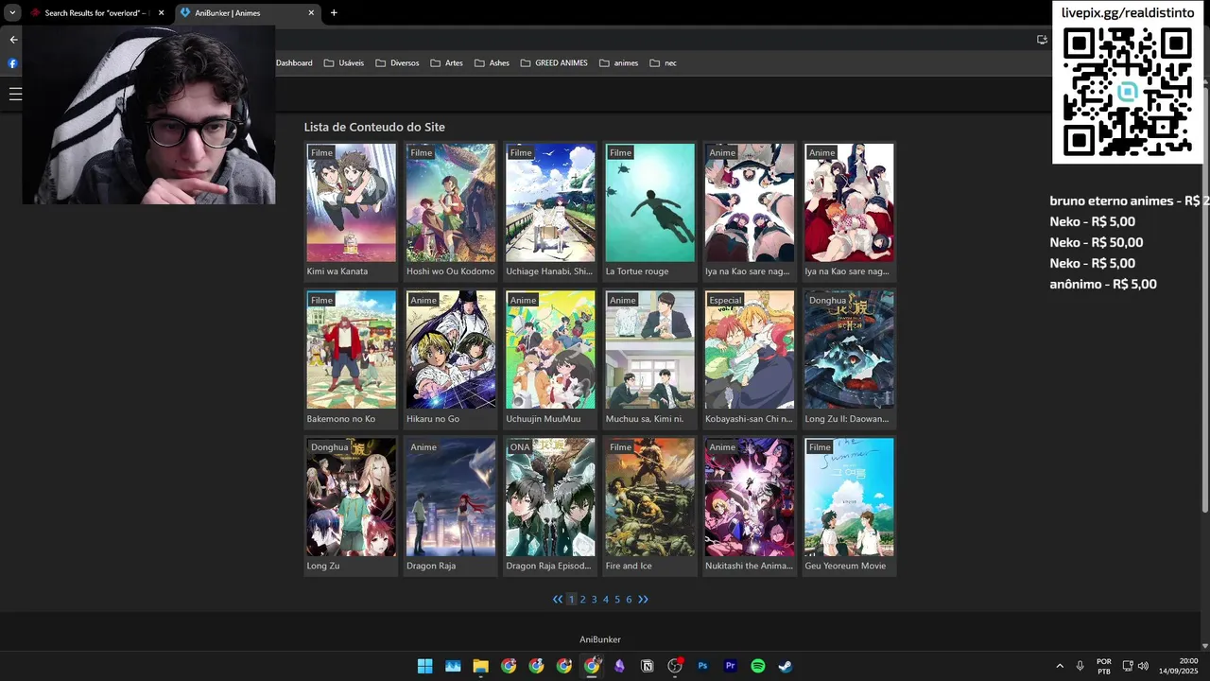1210x681 pixels.
Task: Expand the GREED ANIMES bookmark folder
Action: pos(554,63)
